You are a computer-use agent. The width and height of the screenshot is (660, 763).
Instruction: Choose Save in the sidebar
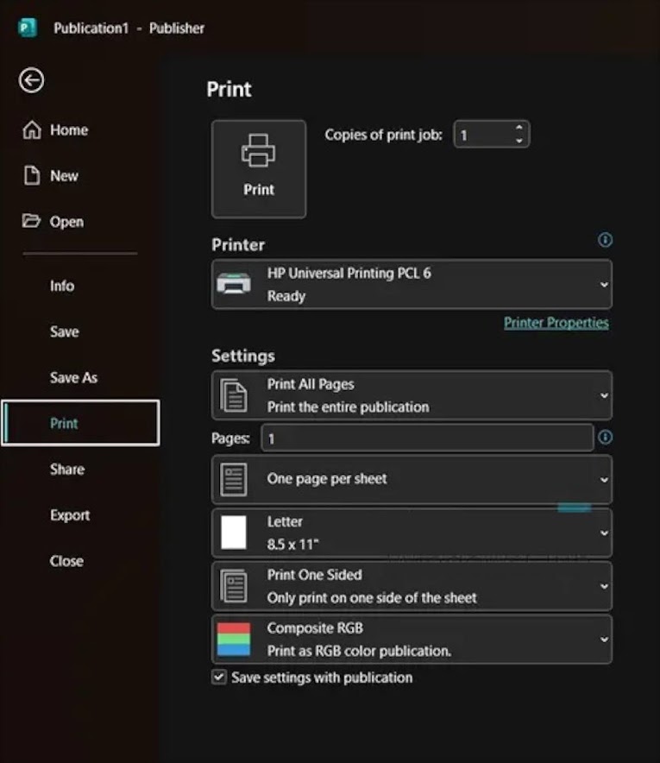[81, 331]
